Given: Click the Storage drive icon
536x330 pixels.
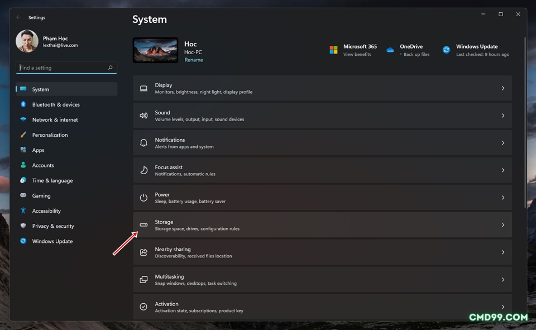Looking at the screenshot, I should [x=143, y=224].
